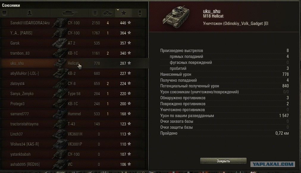The height and width of the screenshot is (173, 301).
Task: Sort allies by destroyed vehicles icon
Action: pos(108,13)
